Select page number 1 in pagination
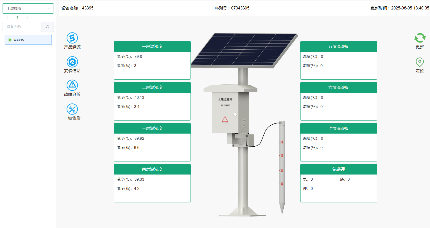Viewport: 430px width, 228px height. click(17, 18)
